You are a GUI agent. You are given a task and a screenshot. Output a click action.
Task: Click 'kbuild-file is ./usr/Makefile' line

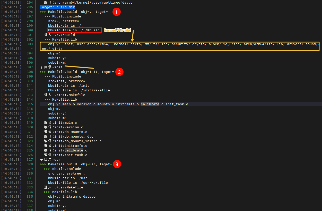(78, 183)
